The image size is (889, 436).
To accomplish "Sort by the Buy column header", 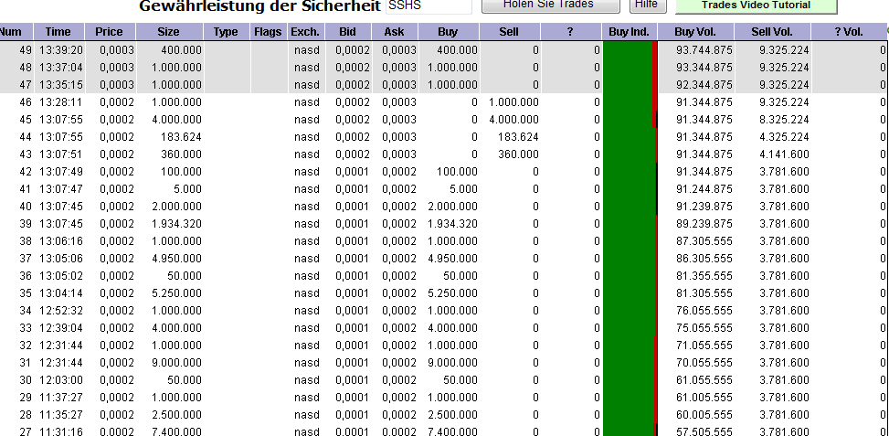I will click(449, 32).
